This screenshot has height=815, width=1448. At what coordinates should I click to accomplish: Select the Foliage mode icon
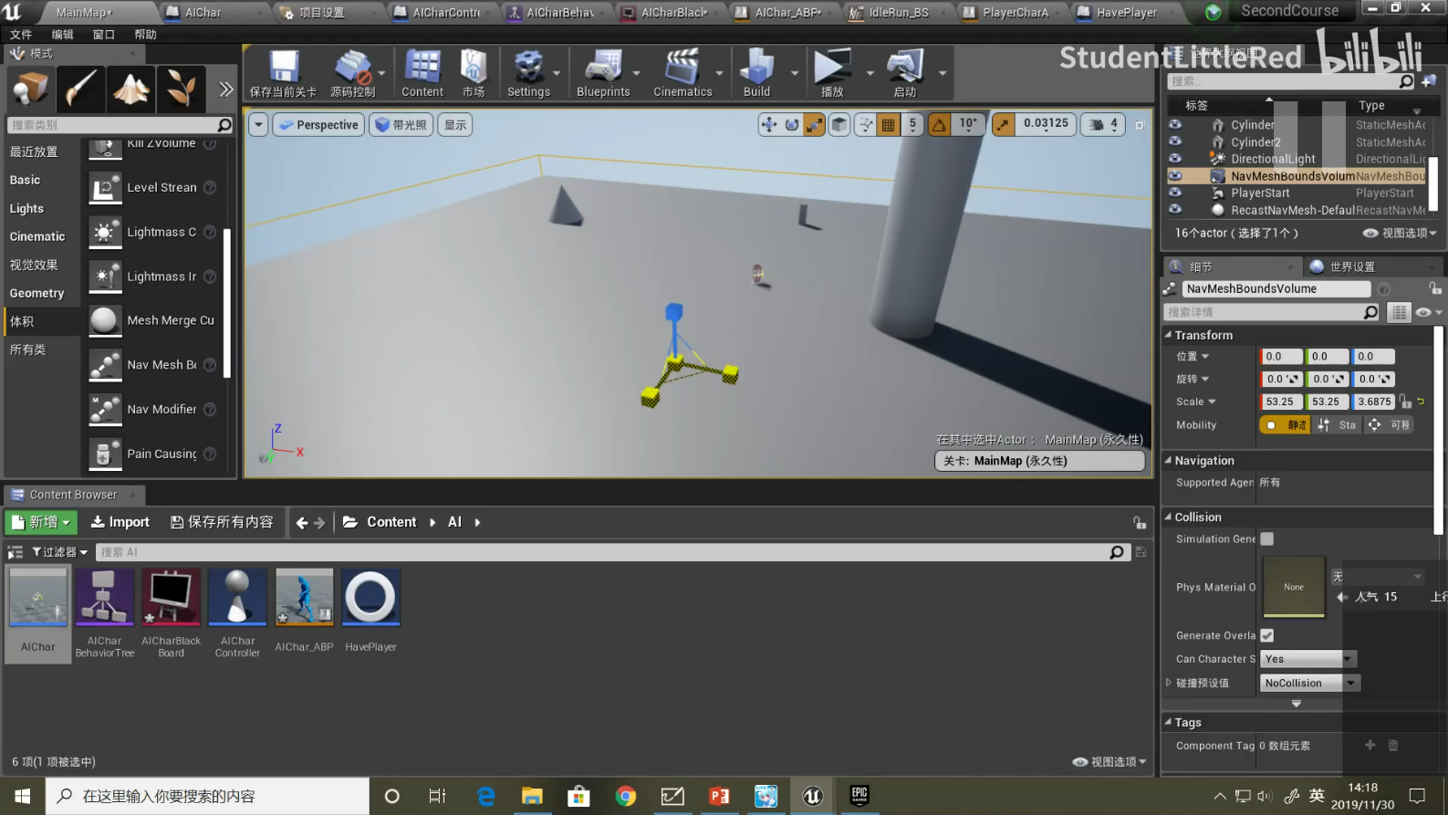181,89
